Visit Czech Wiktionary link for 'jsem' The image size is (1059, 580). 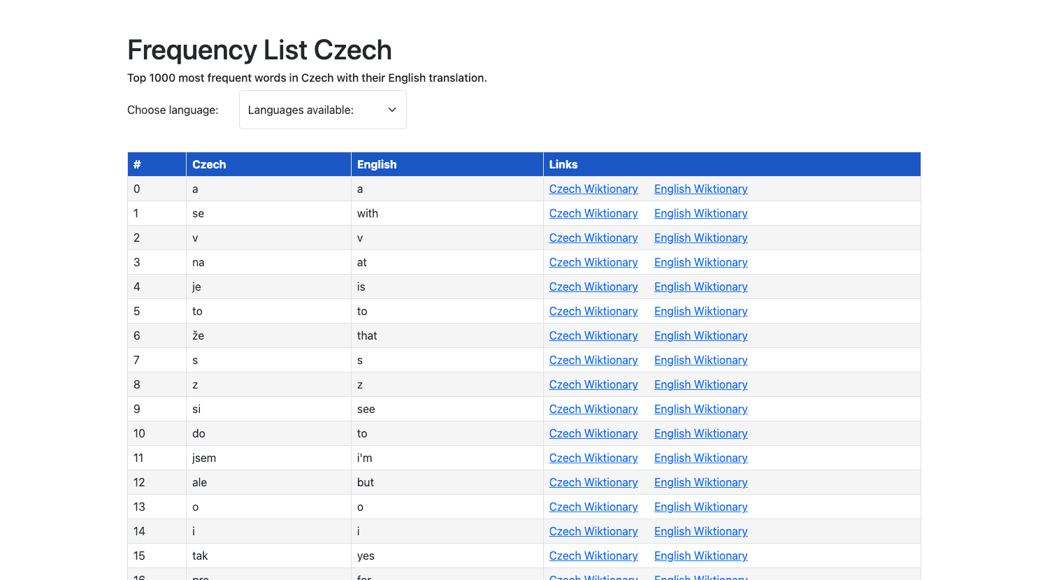point(593,458)
